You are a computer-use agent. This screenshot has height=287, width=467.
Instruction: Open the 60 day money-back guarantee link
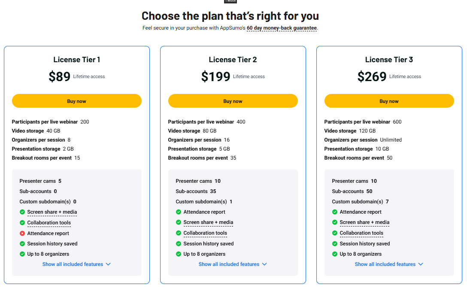pos(282,28)
